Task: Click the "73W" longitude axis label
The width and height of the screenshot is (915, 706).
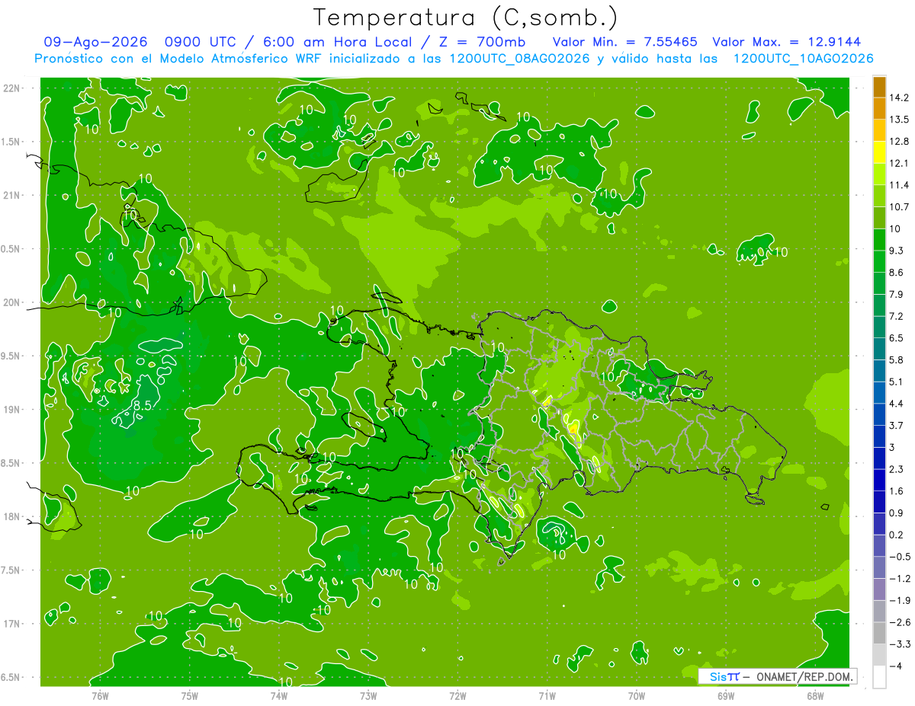Action: coord(368,695)
